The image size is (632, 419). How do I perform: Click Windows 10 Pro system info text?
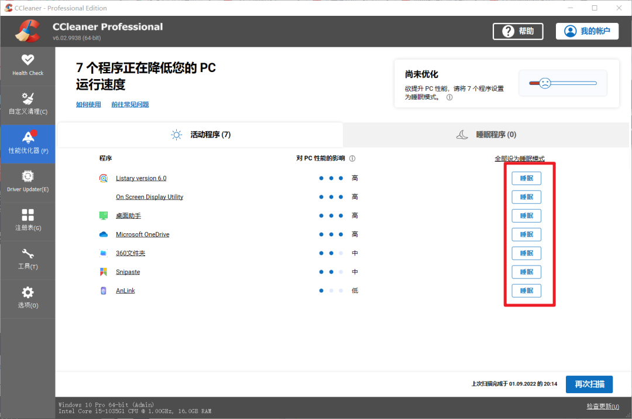click(106, 405)
